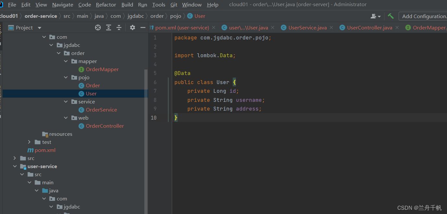The image size is (447, 214).
Task: Open the File menu
Action: 12,5
